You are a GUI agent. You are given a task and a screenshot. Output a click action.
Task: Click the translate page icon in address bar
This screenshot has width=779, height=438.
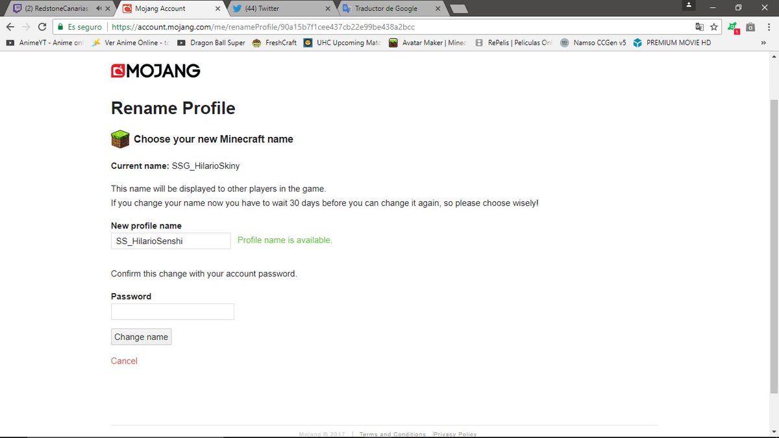tap(699, 27)
